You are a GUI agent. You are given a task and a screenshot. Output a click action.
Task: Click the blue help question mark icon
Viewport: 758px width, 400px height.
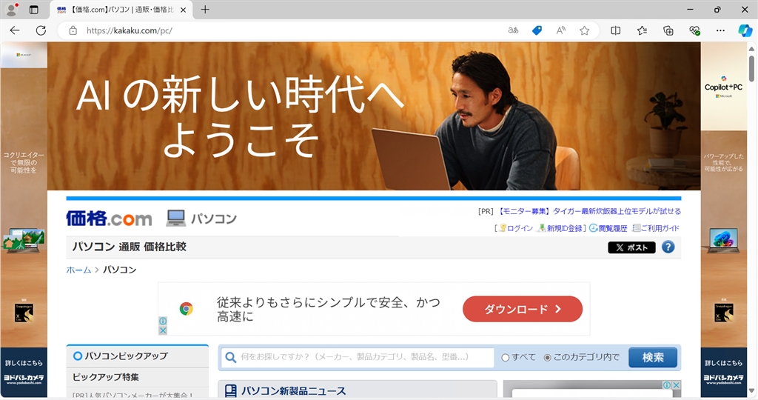(668, 247)
